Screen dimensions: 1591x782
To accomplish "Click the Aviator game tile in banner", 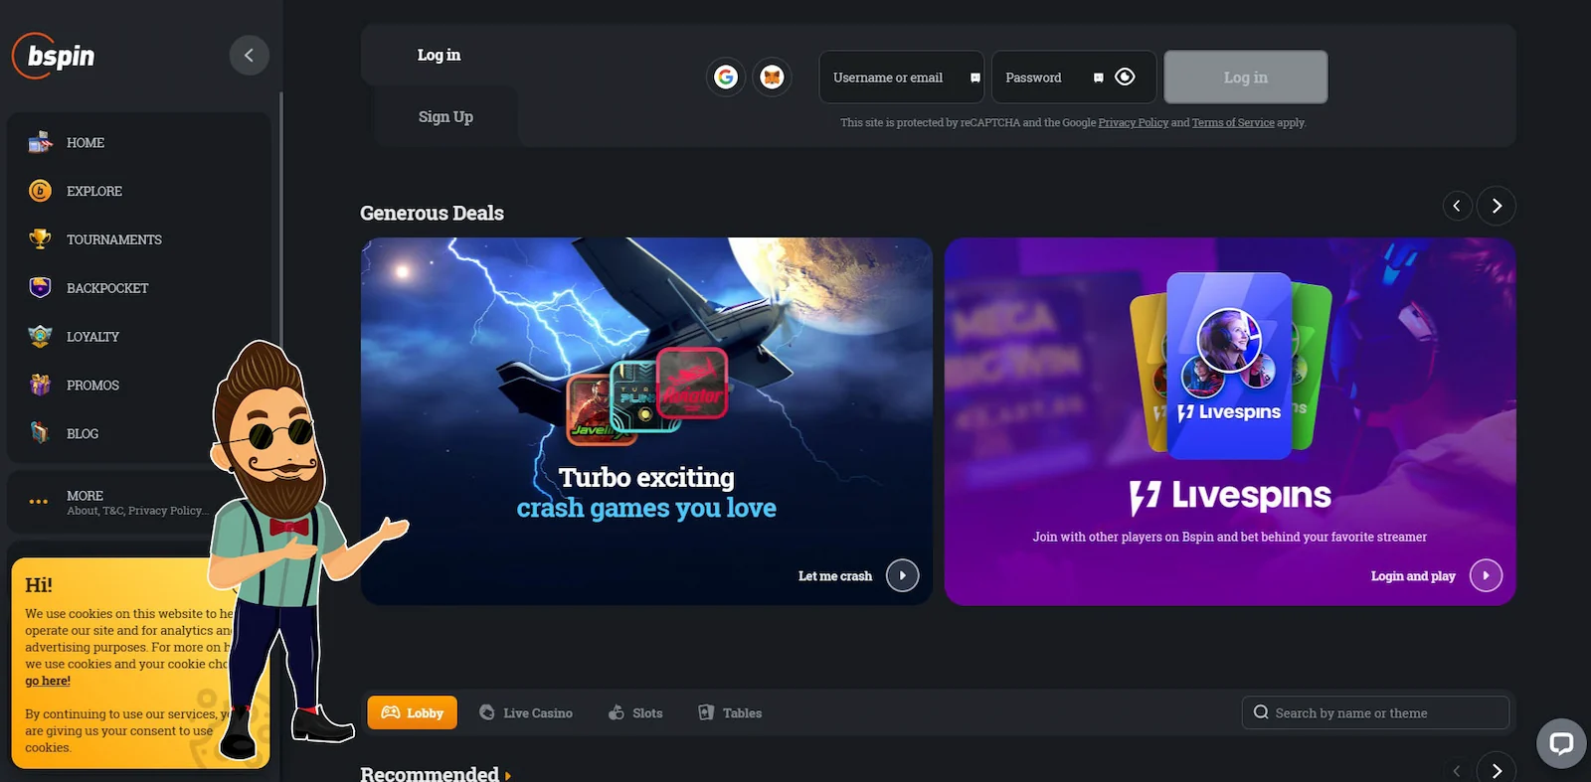I will [692, 383].
